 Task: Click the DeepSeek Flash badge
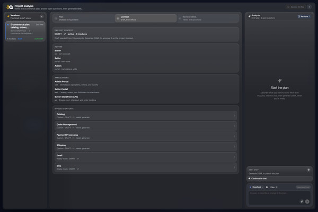303,187
